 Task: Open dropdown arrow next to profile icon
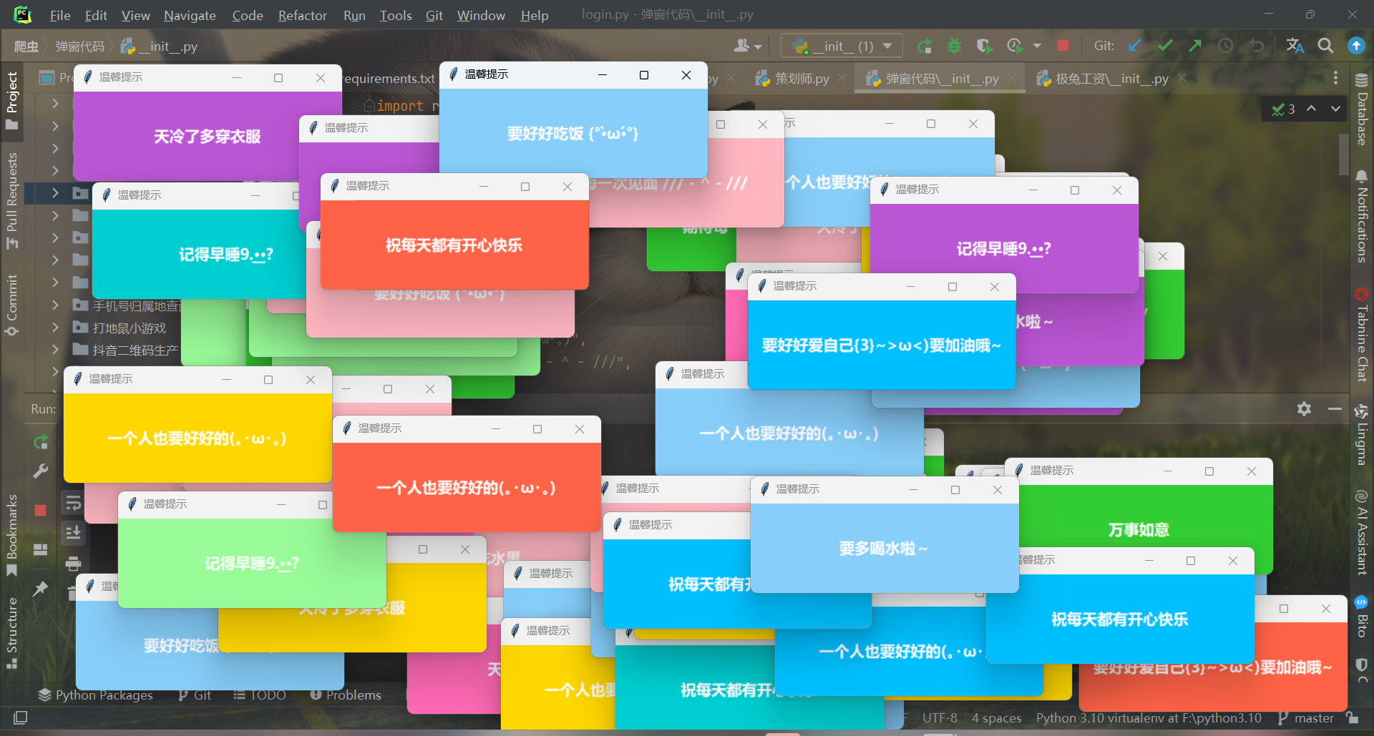coord(1037,46)
